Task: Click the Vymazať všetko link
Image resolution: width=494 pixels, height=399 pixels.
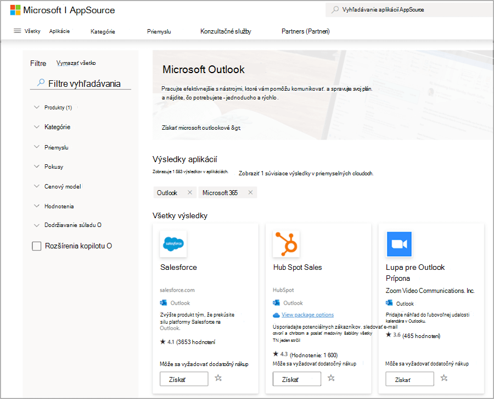Action: 76,63
